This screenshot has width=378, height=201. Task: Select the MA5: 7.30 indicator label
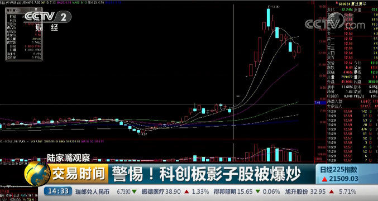(x=34, y=3)
